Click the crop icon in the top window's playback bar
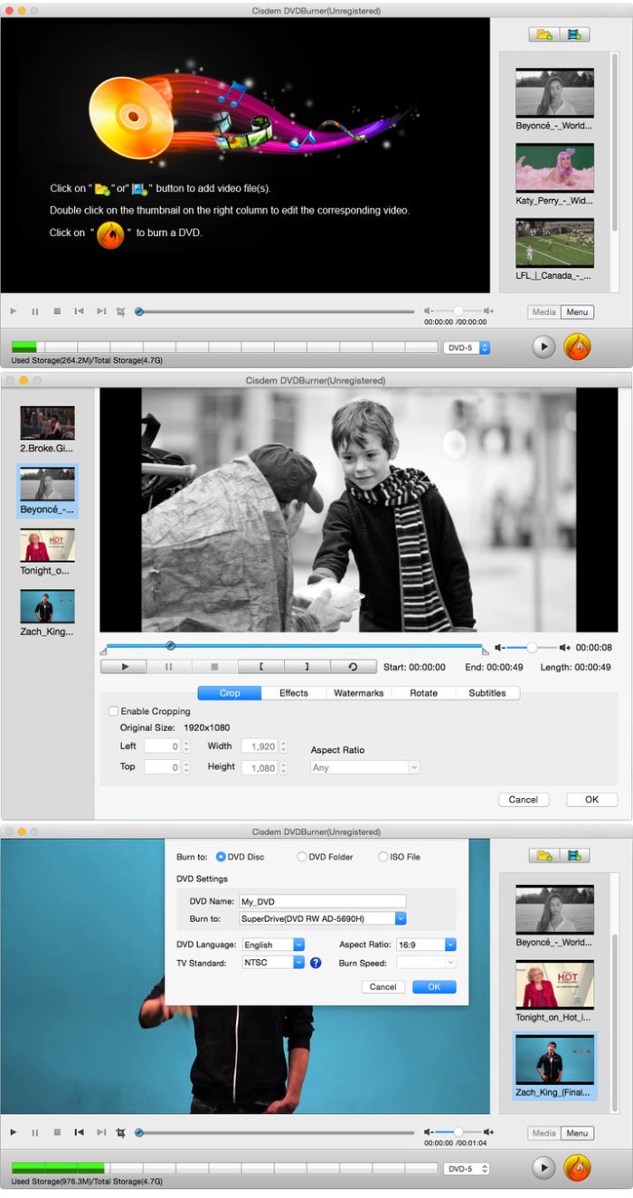This screenshot has height=1198, width=633. click(x=121, y=311)
